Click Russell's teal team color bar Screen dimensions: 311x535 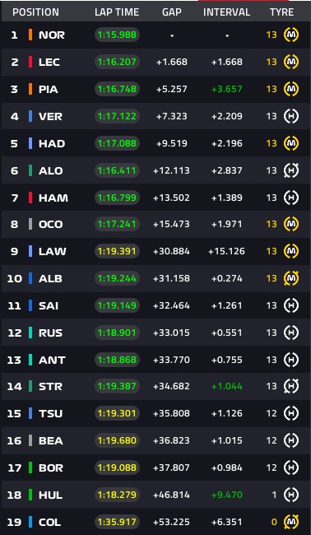coord(30,333)
